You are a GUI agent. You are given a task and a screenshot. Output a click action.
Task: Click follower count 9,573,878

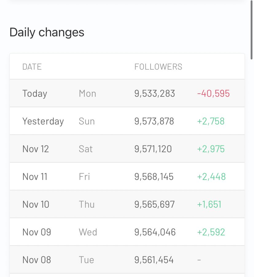coord(154,121)
